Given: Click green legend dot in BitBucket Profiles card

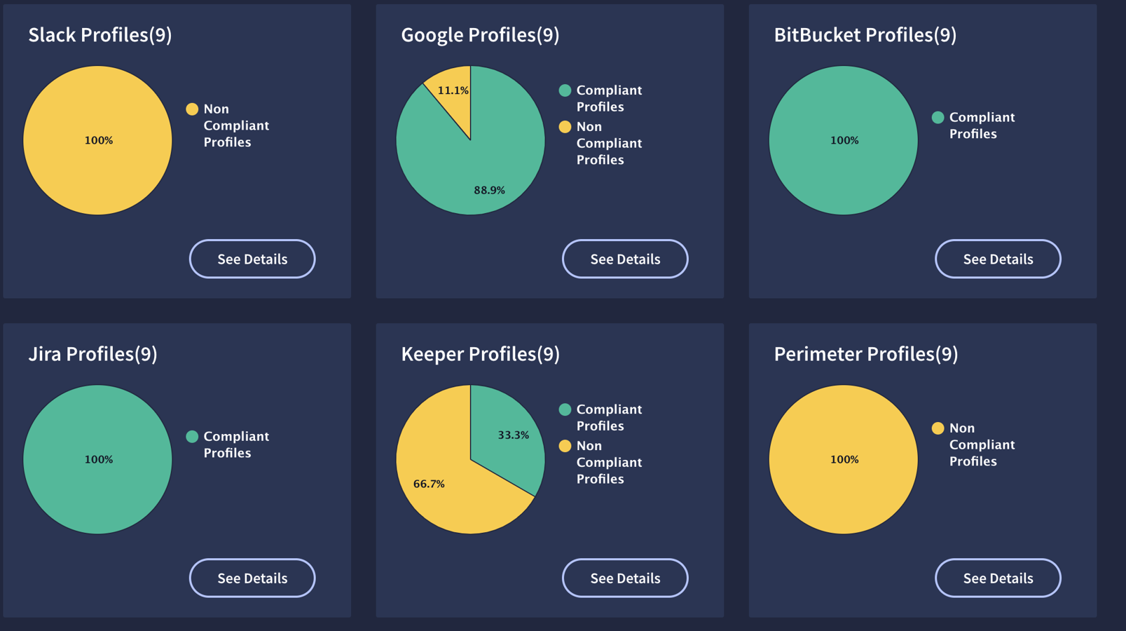Looking at the screenshot, I should coord(938,117).
